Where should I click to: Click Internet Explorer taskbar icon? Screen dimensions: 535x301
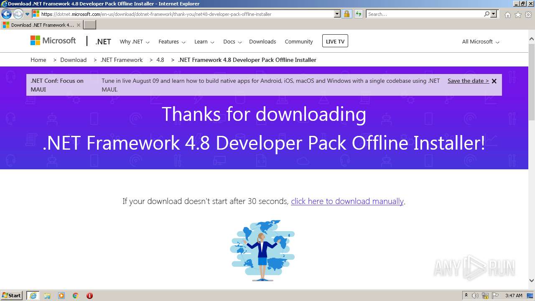33,296
